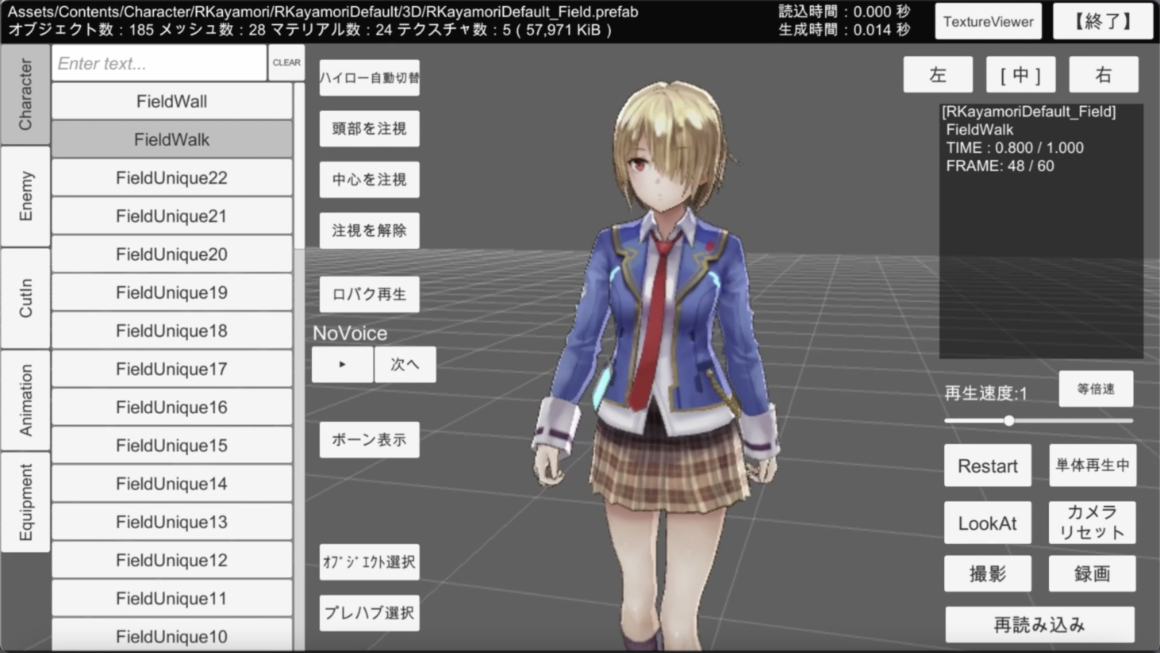Click the 【終了】 exit button
This screenshot has width=1160, height=653.
(x=1102, y=22)
